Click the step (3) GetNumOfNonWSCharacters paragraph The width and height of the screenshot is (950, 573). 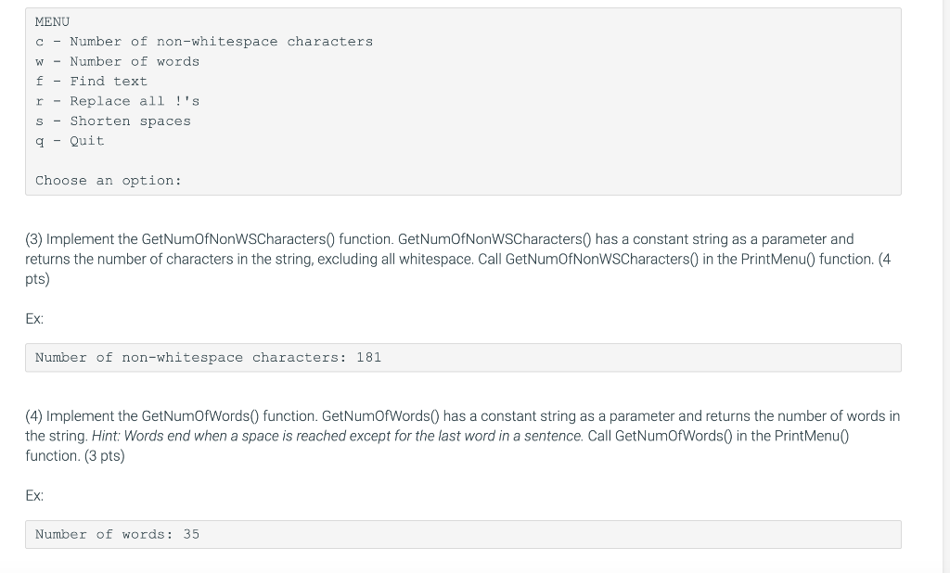(x=458, y=260)
